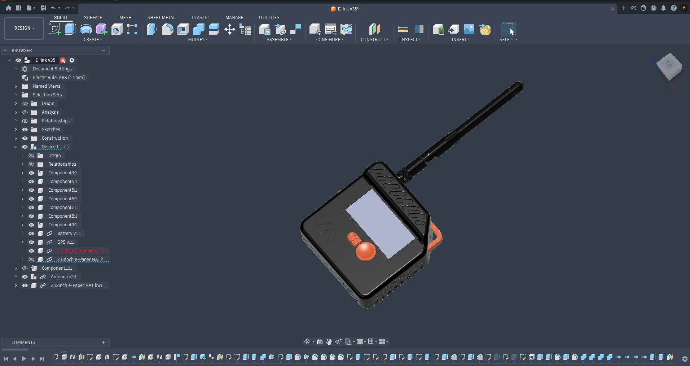The image size is (690, 366).
Task: Switch to the PLASTIC tab
Action: (x=200, y=17)
